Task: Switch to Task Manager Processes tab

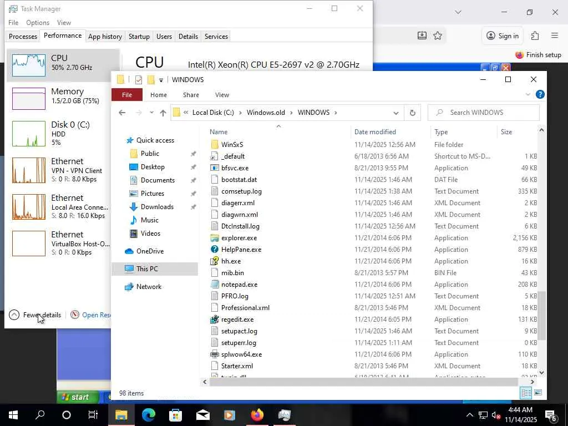Action: (x=23, y=37)
